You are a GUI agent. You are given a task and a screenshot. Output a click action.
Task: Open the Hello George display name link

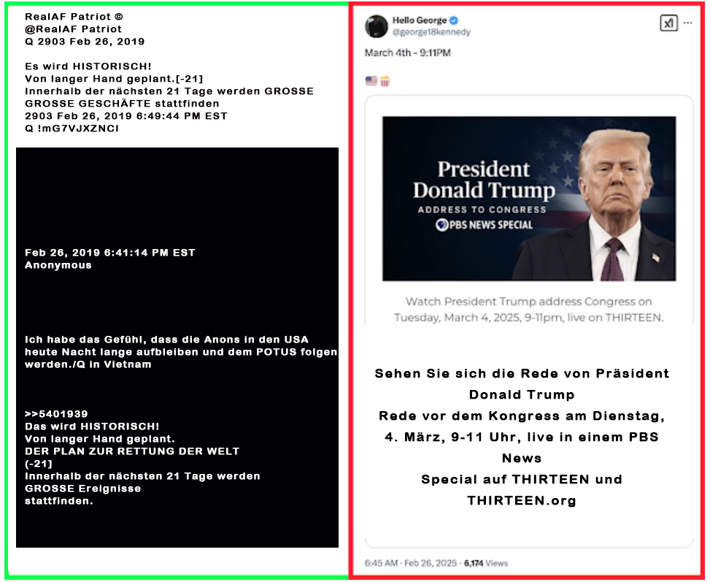[420, 20]
